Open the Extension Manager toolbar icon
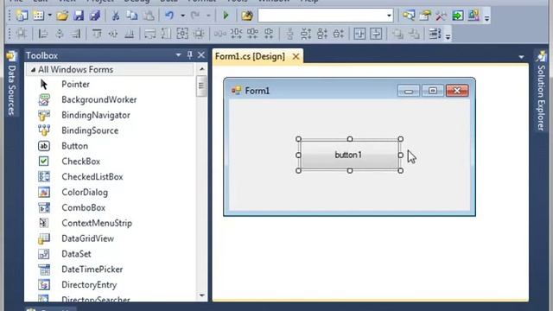Viewport: 553px width, 311px height. pos(474,16)
